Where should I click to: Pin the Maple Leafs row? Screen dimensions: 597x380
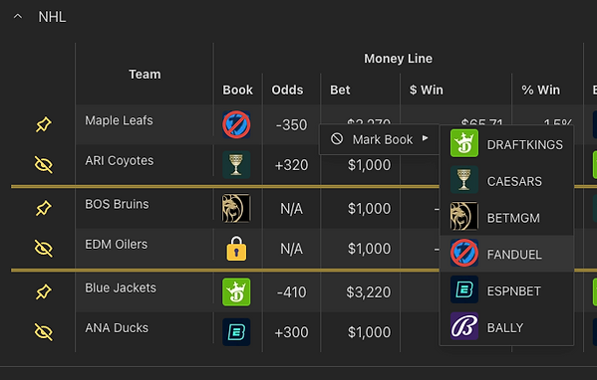[x=44, y=124]
